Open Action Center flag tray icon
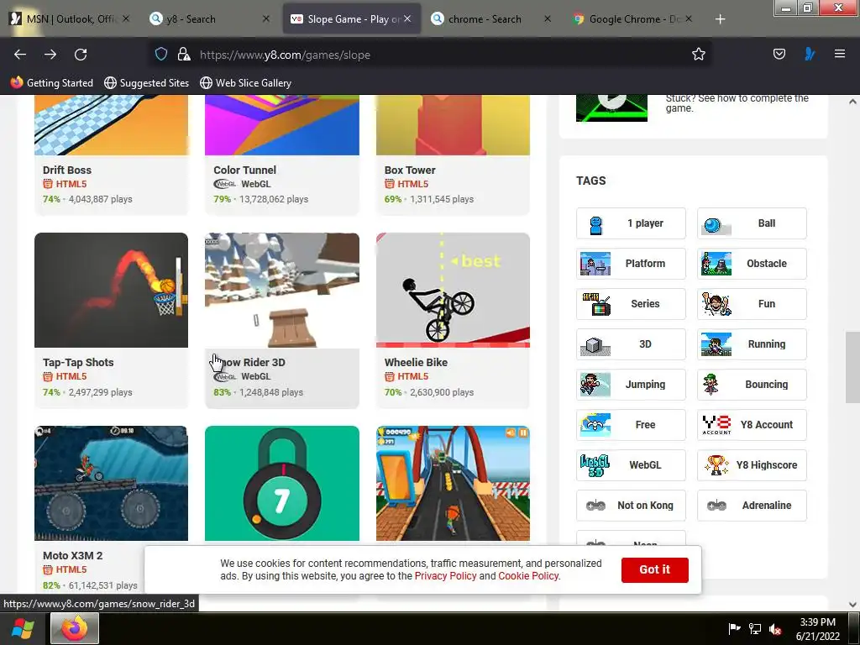860x645 pixels. (734, 628)
